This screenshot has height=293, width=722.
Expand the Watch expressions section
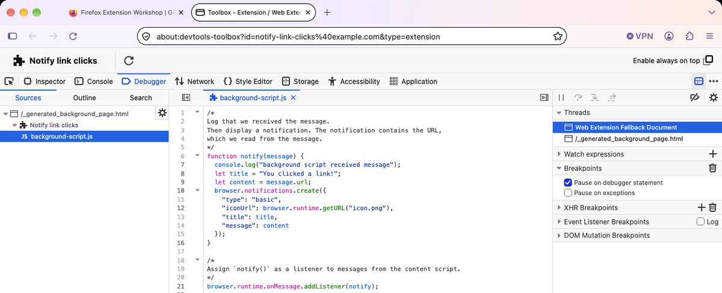[x=558, y=154]
